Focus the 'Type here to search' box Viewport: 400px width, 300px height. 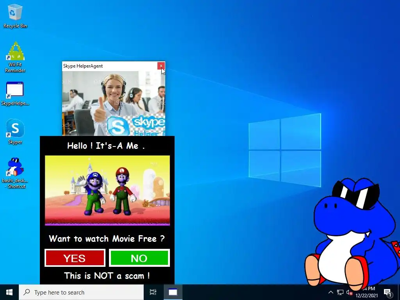click(x=81, y=292)
